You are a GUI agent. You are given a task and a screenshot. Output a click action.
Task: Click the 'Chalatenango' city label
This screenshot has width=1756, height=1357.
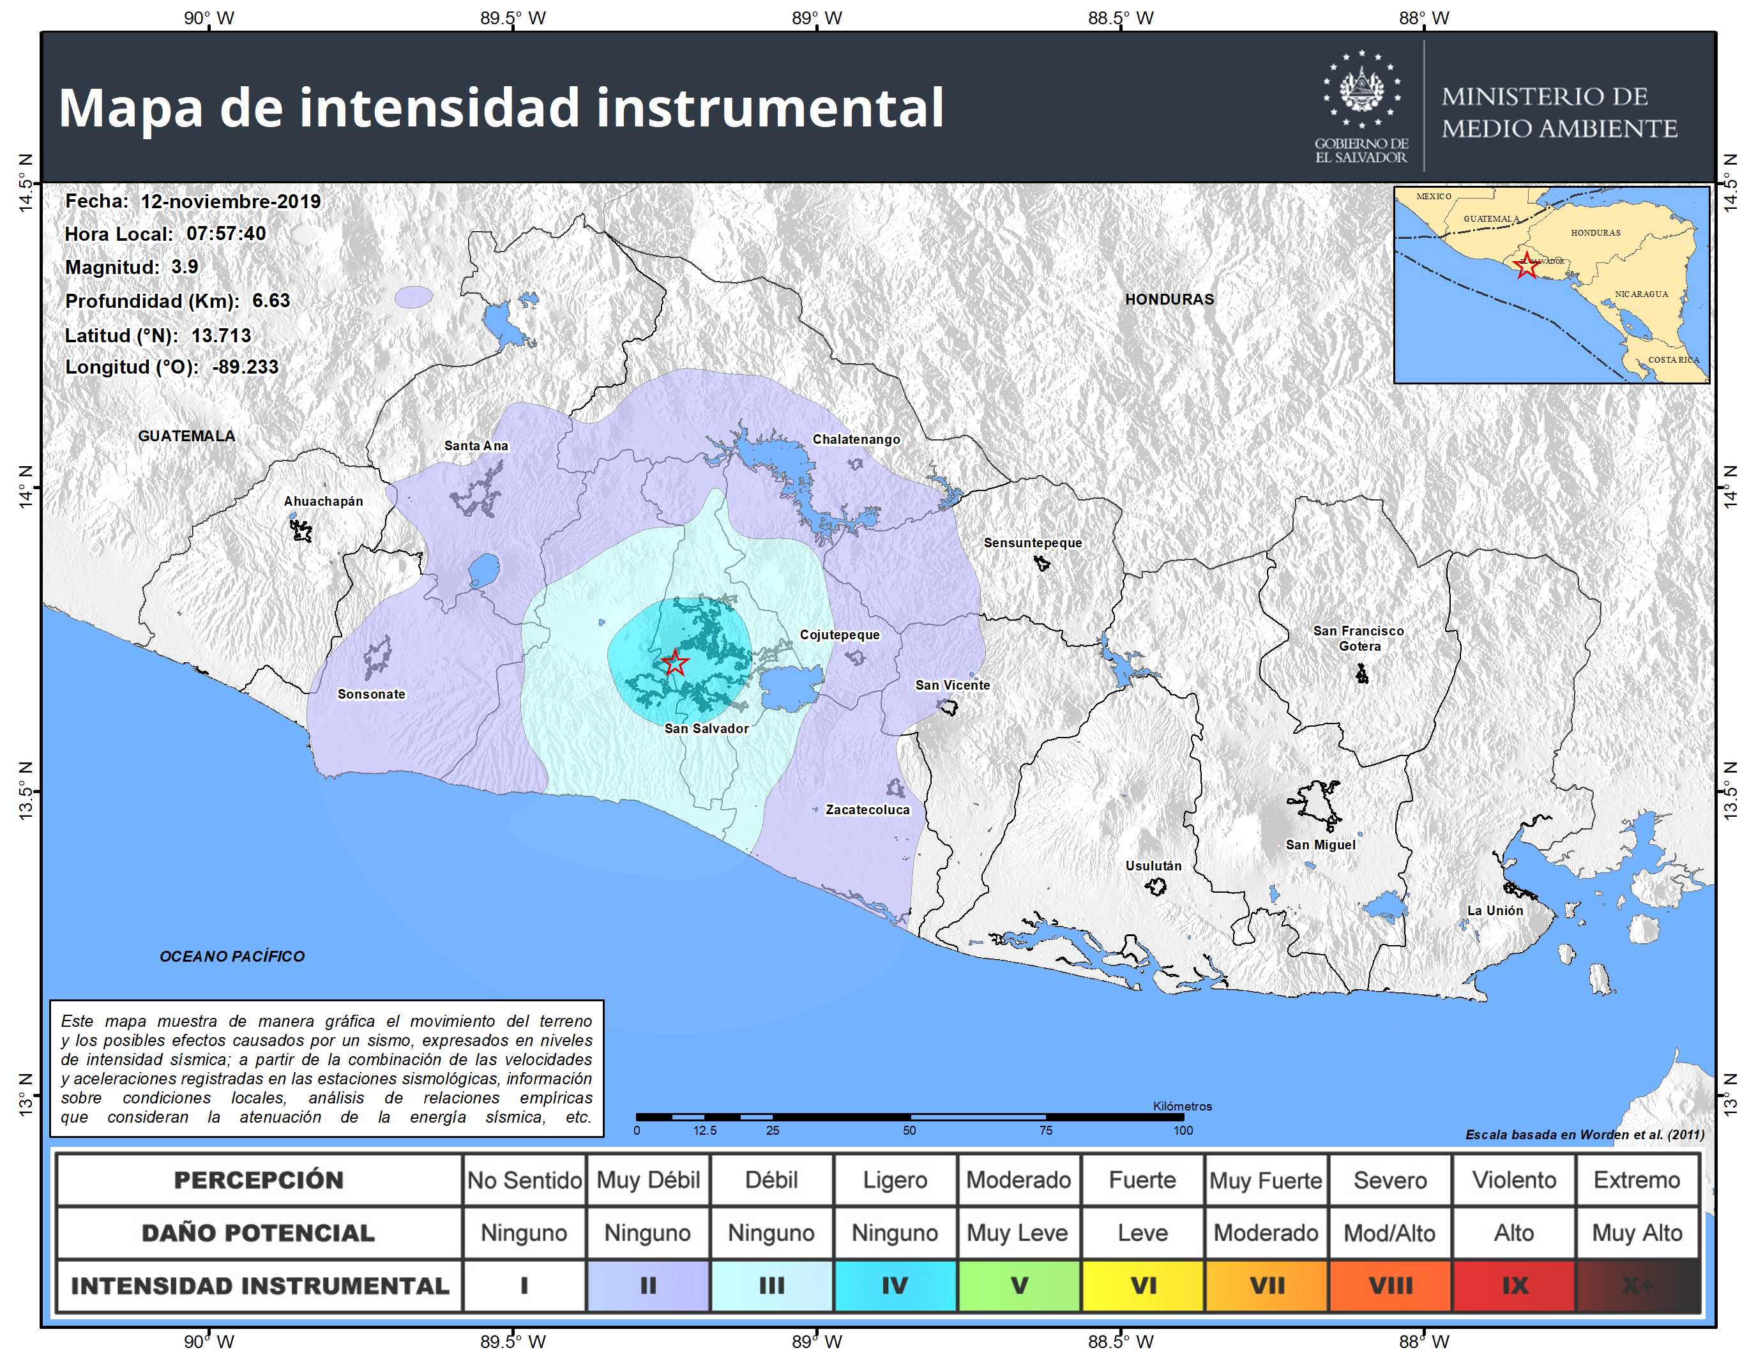coord(856,439)
